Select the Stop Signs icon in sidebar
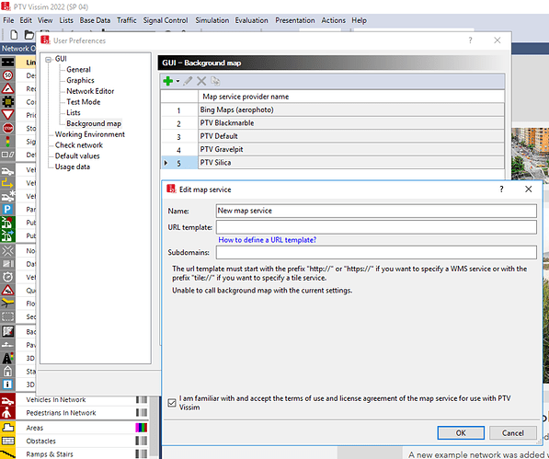549x459 pixels. 7,128
